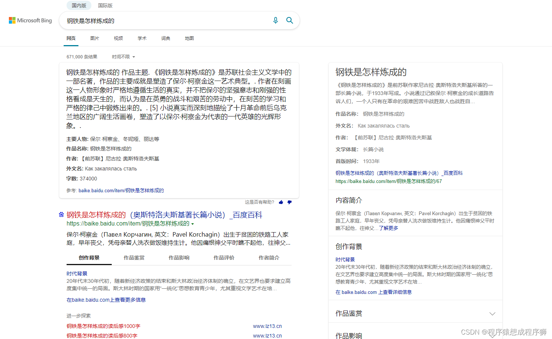Click the Microsoft Bing logo
Viewport: 552px width, 339px height.
(30, 20)
